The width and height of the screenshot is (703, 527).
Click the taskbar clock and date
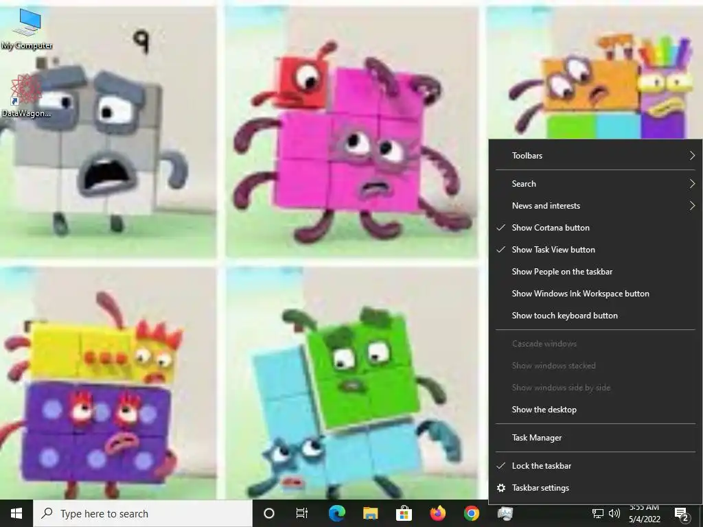[x=644, y=513]
